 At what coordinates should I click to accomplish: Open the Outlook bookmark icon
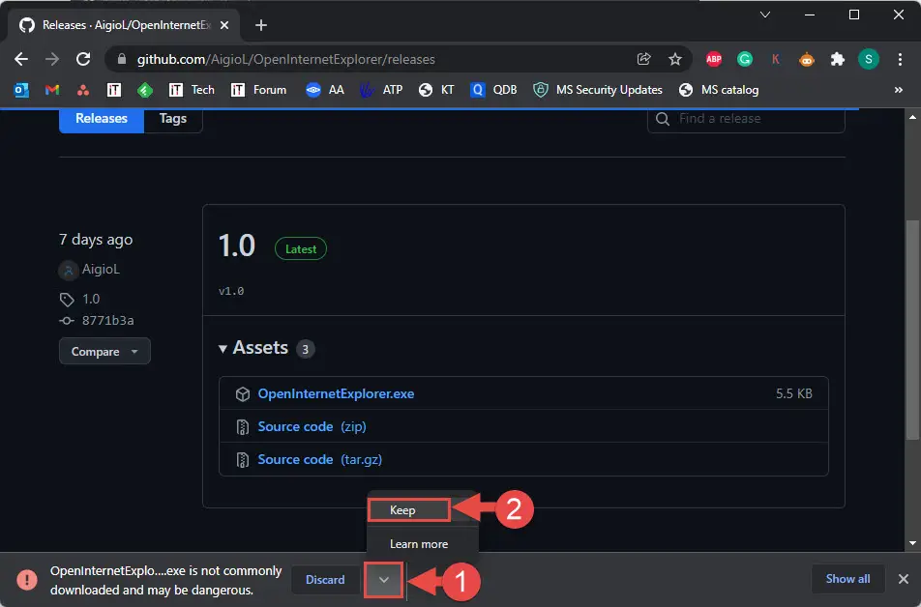21,90
